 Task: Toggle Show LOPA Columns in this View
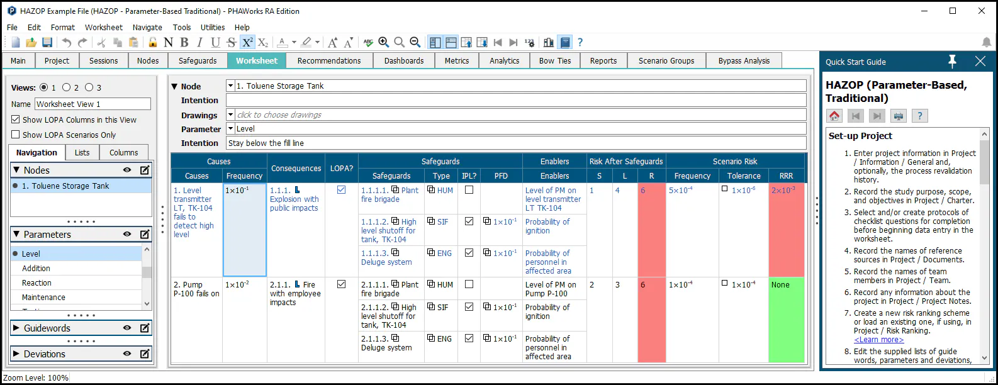click(x=16, y=120)
